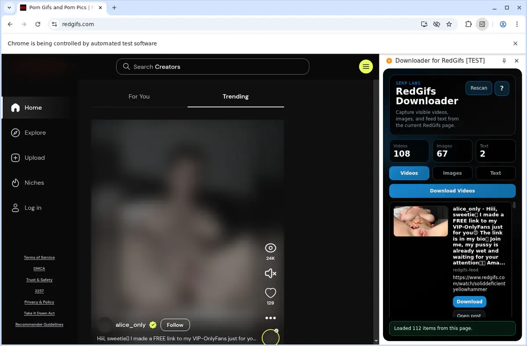This screenshot has height=346, width=527.
Task: Reload the page
Action: tap(38, 24)
